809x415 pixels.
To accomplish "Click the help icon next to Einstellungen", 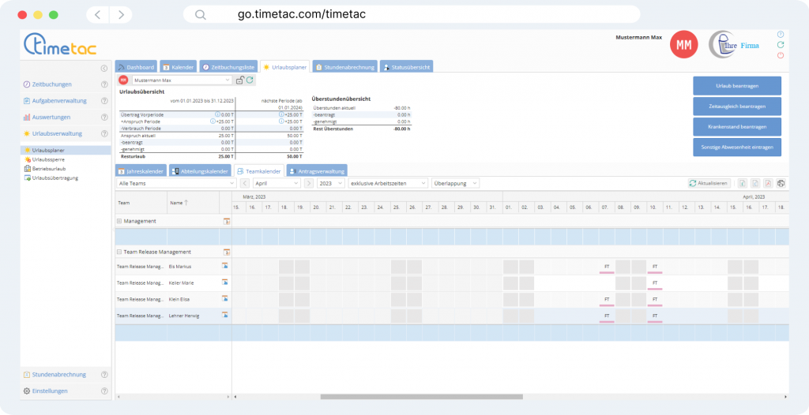I will pyautogui.click(x=104, y=391).
